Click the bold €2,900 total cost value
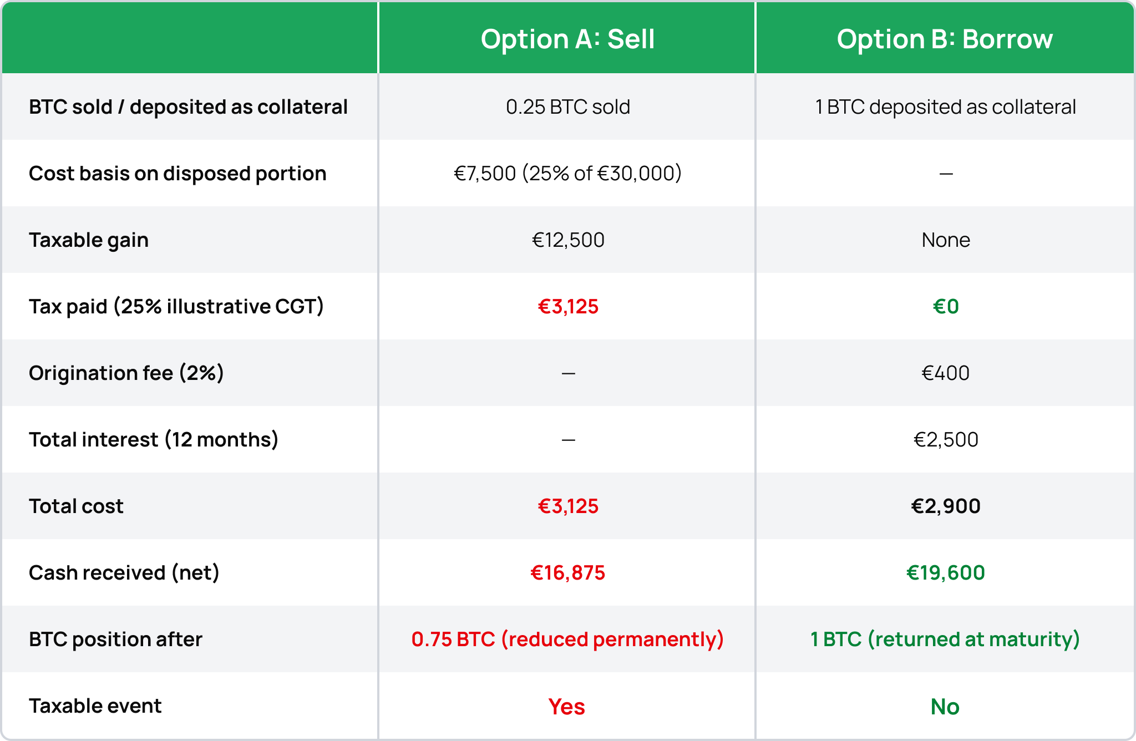The image size is (1136, 741). tap(945, 506)
